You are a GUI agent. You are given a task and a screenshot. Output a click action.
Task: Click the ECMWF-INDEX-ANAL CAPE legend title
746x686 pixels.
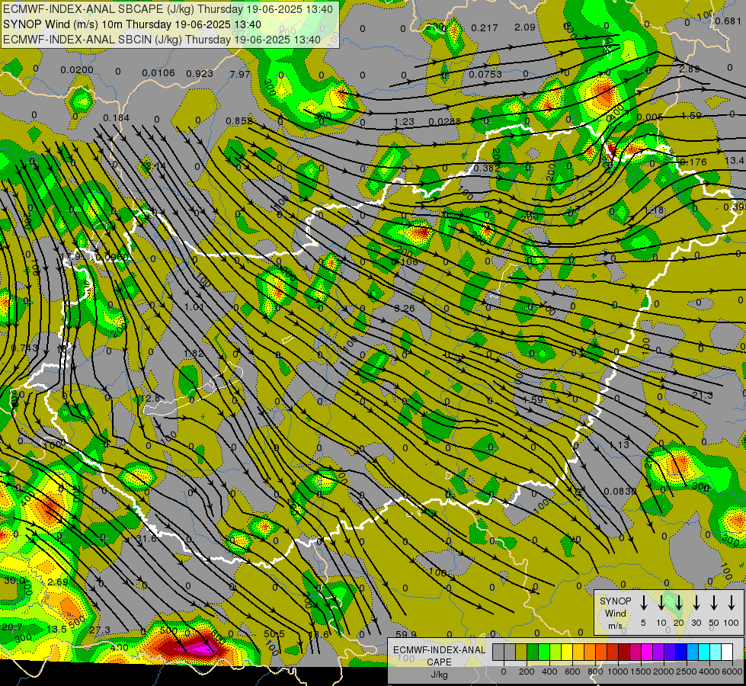point(439,656)
